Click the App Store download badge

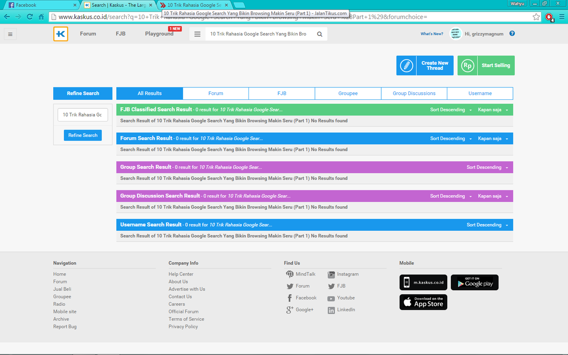coord(423,302)
